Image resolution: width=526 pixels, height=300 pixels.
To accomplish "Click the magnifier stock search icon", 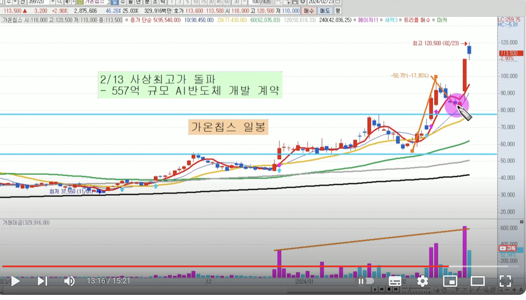I will [x=59, y=2].
